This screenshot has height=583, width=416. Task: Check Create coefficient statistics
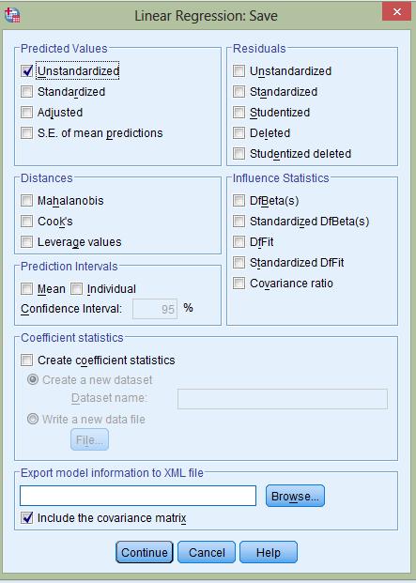pos(27,361)
